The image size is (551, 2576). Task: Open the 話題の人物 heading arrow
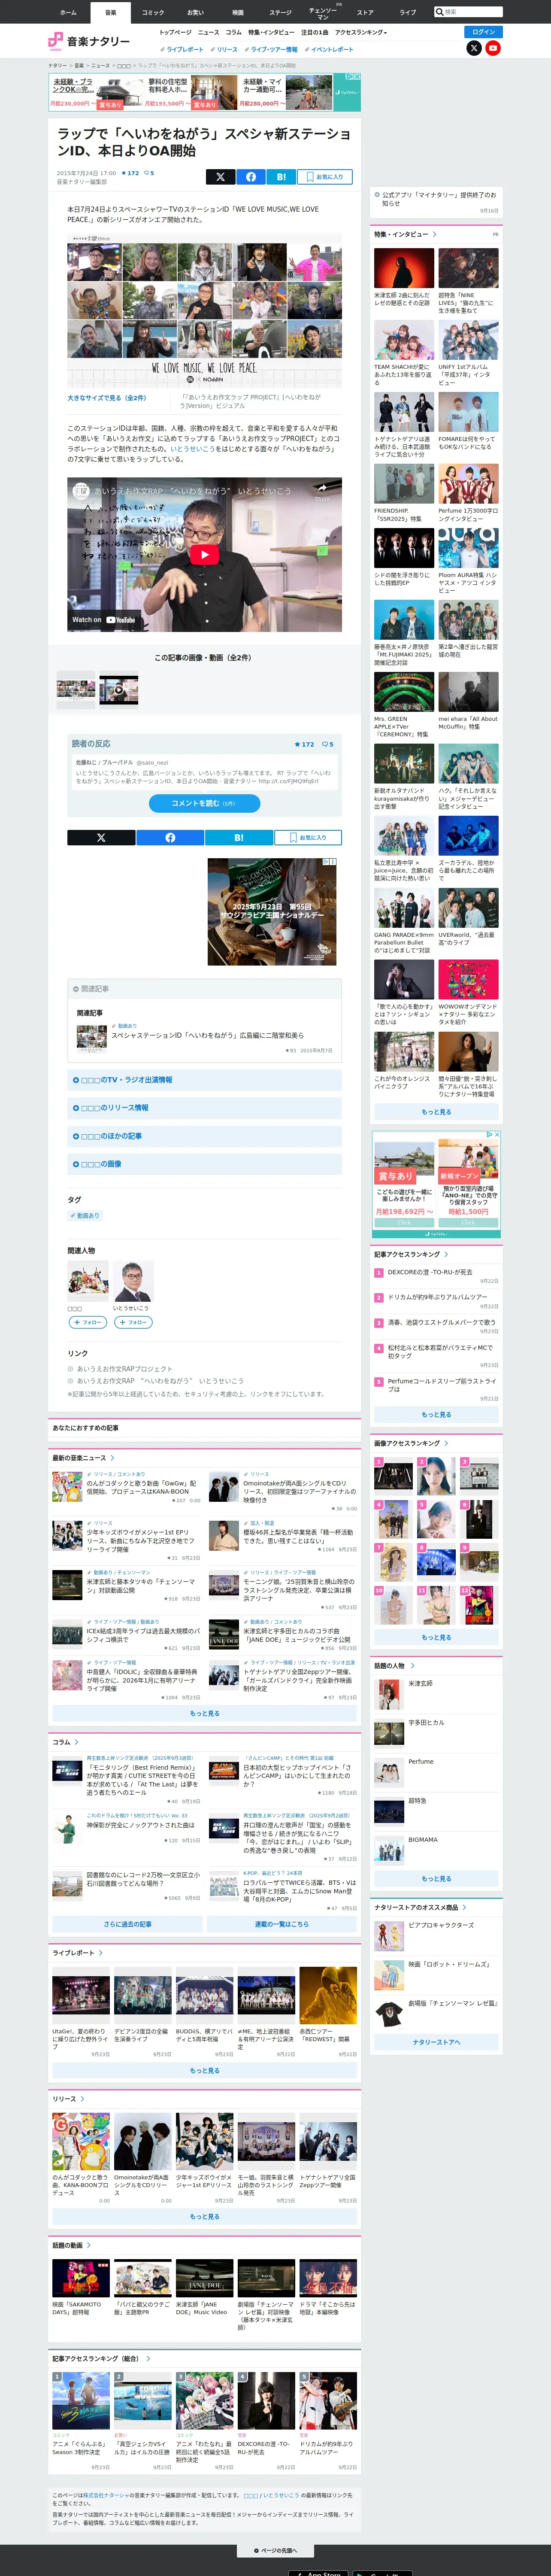(412, 1666)
